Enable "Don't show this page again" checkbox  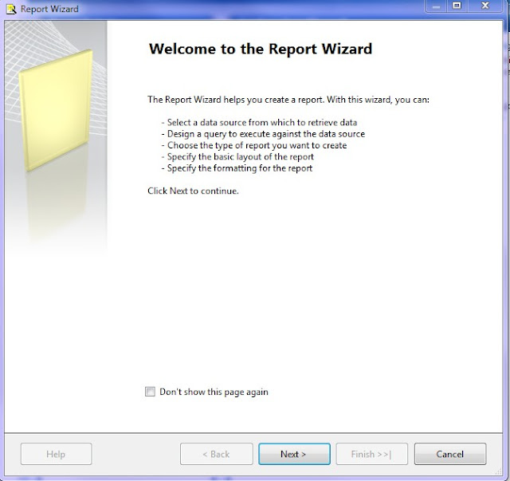(150, 392)
